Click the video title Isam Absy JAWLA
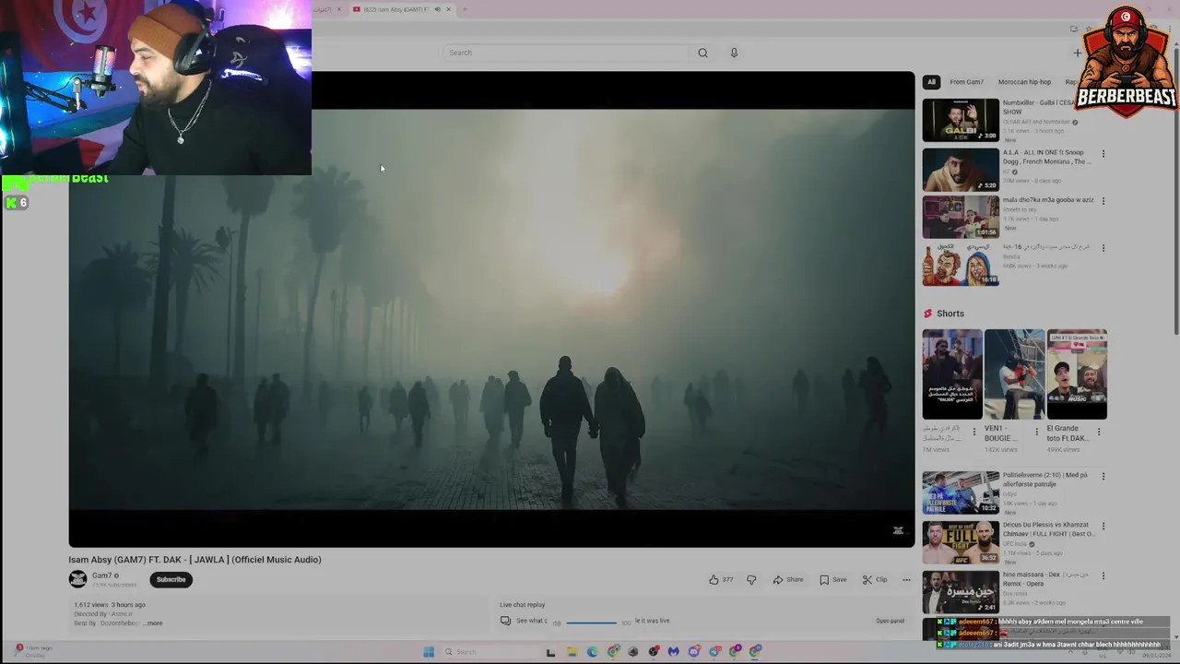Image resolution: width=1180 pixels, height=664 pixels. point(195,560)
